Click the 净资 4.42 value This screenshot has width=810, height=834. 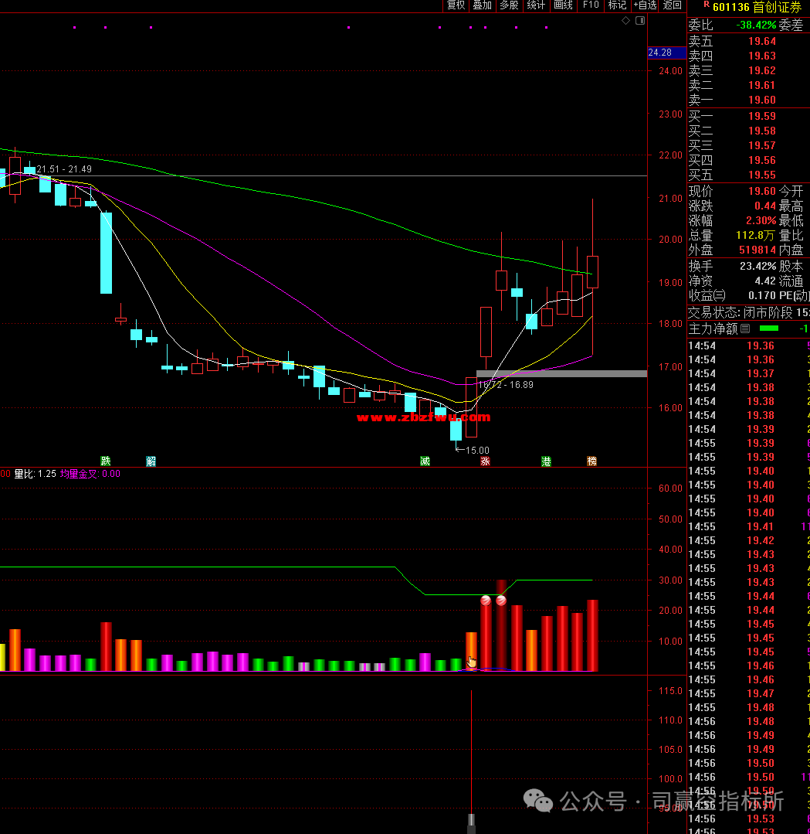coord(765,281)
